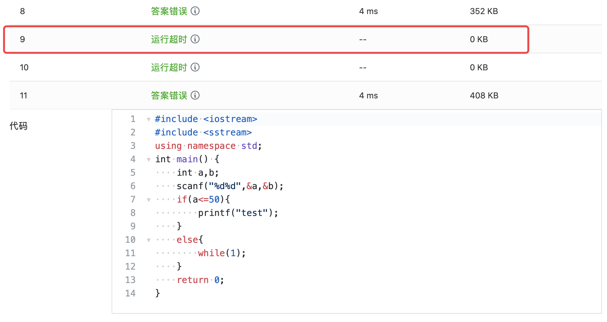The width and height of the screenshot is (607, 322).
Task: Select 答案错误 status link in row 11
Action: click(169, 96)
